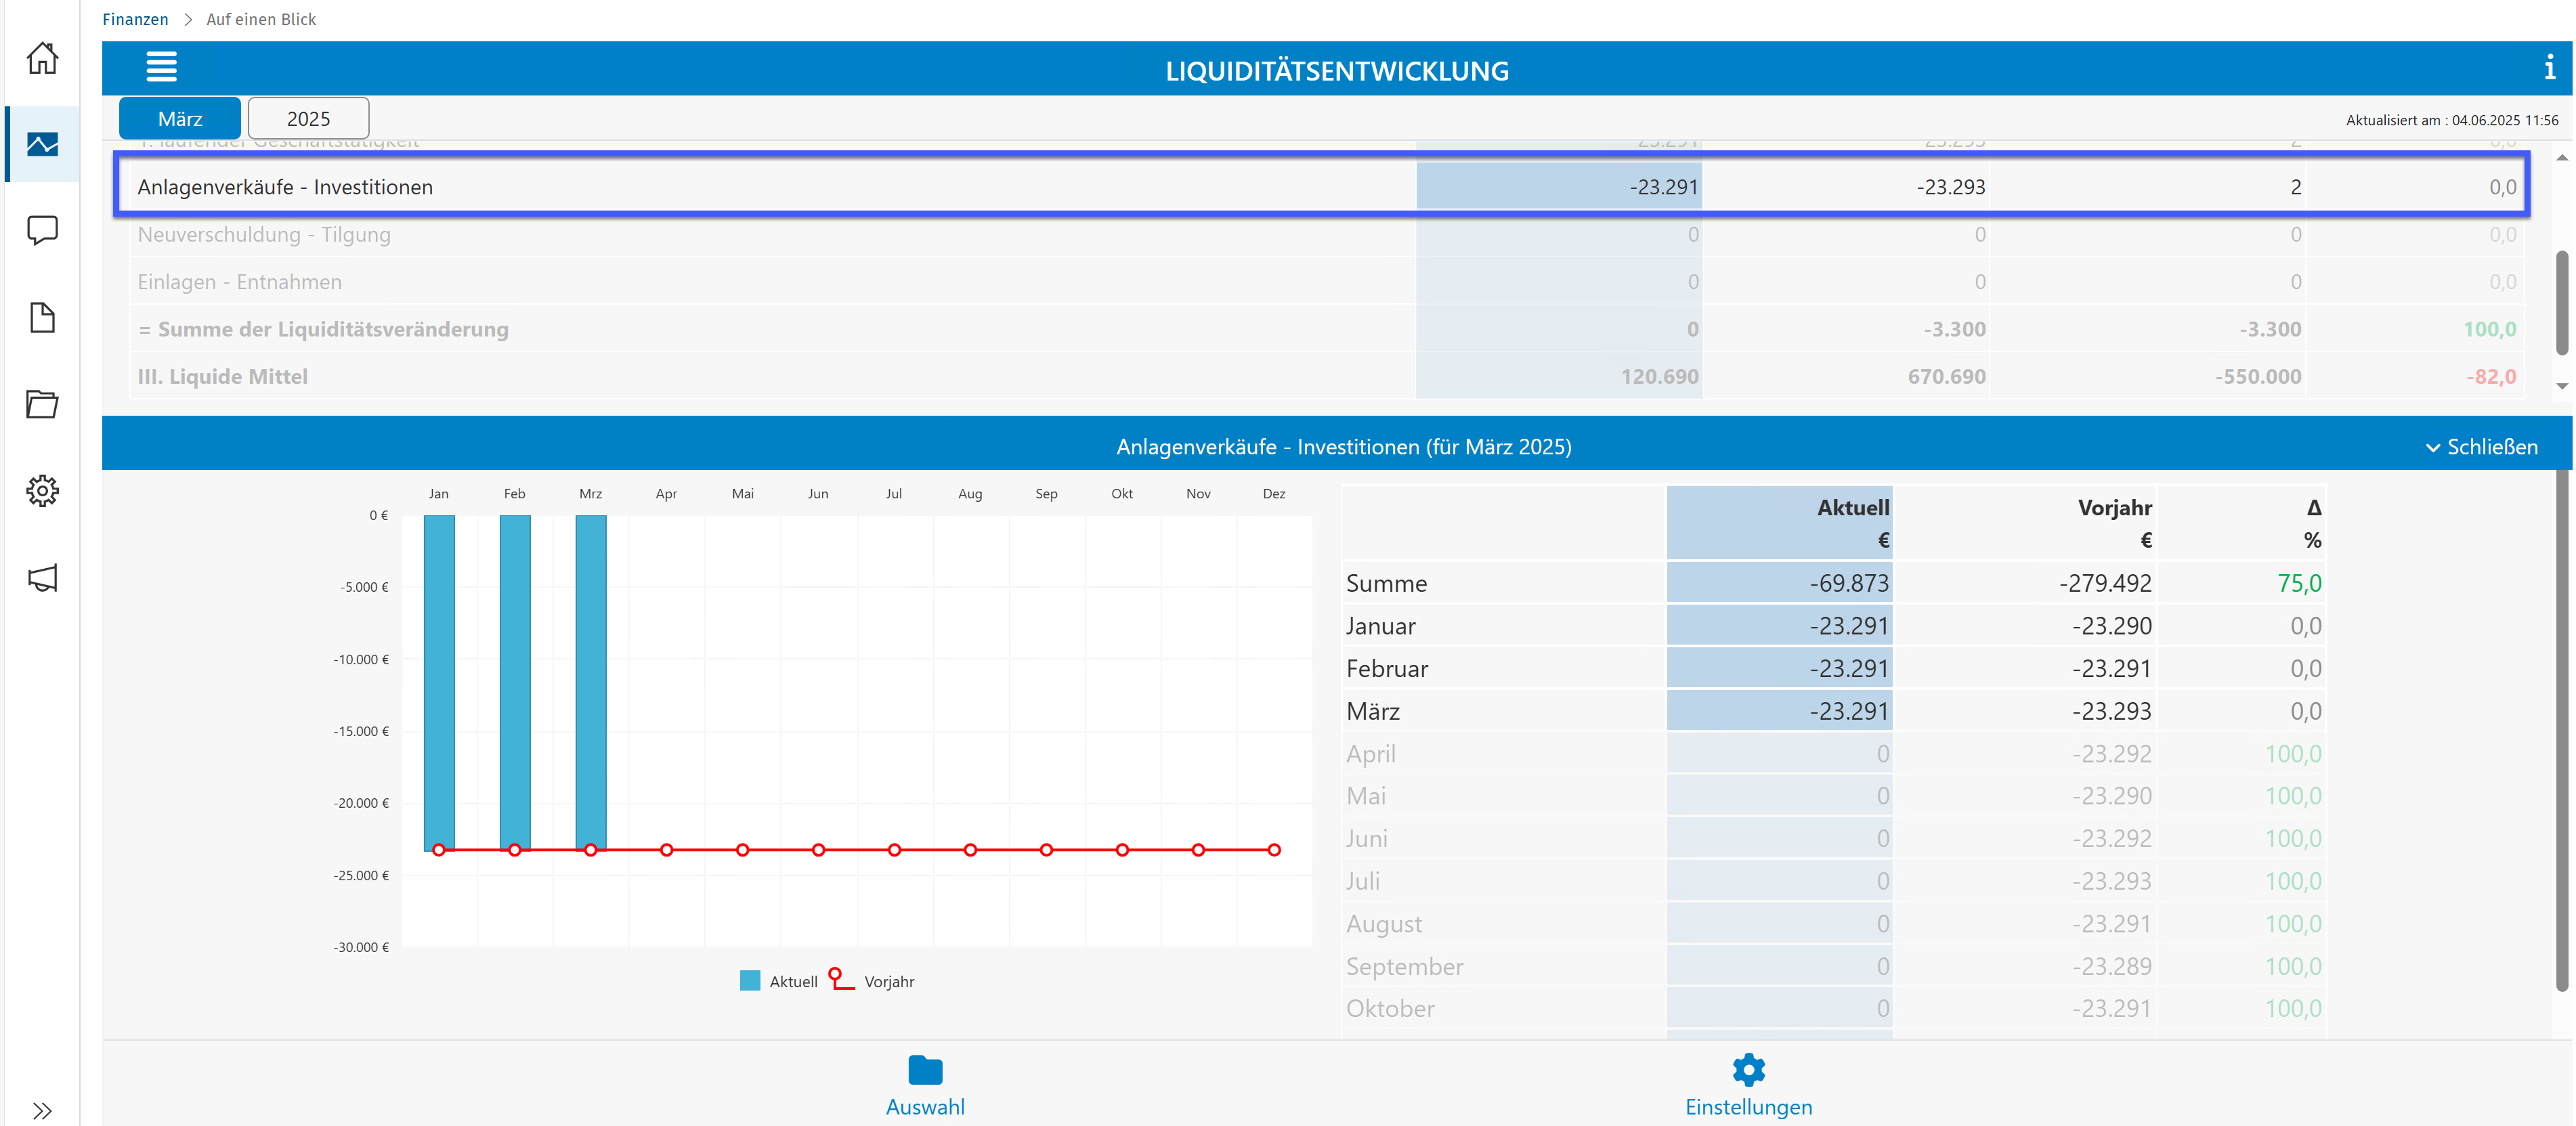Go to Finanzen breadcrumb link
Image resolution: width=2576 pixels, height=1126 pixels.
[x=135, y=19]
